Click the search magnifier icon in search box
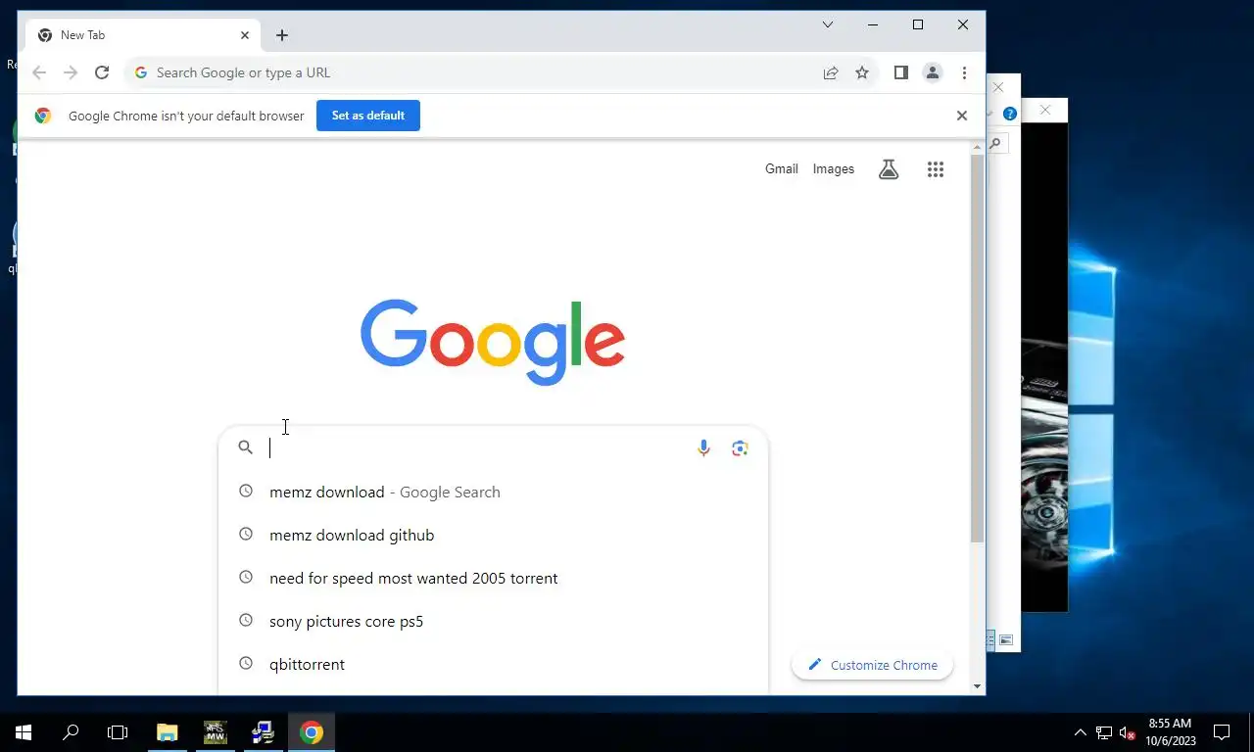Image resolution: width=1254 pixels, height=752 pixels. coord(246,447)
